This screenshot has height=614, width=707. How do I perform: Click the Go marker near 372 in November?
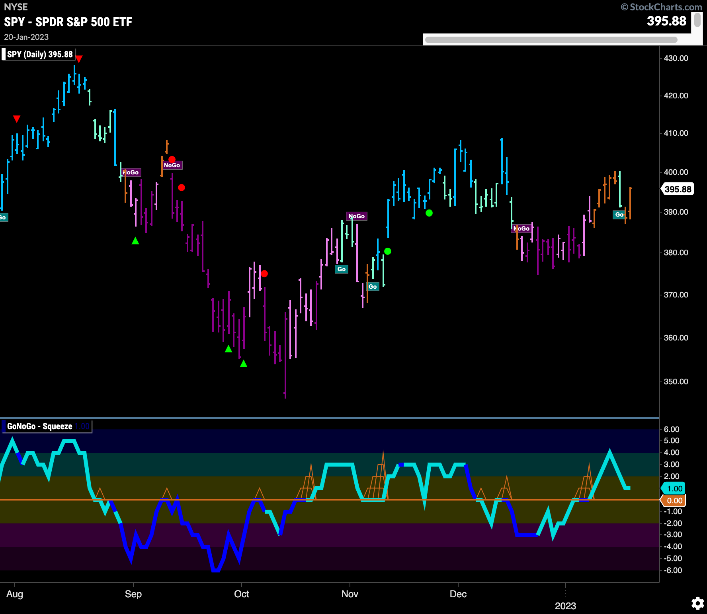click(x=373, y=287)
